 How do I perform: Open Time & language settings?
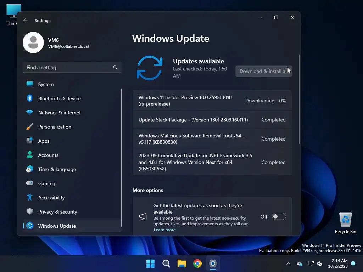(x=72, y=169)
